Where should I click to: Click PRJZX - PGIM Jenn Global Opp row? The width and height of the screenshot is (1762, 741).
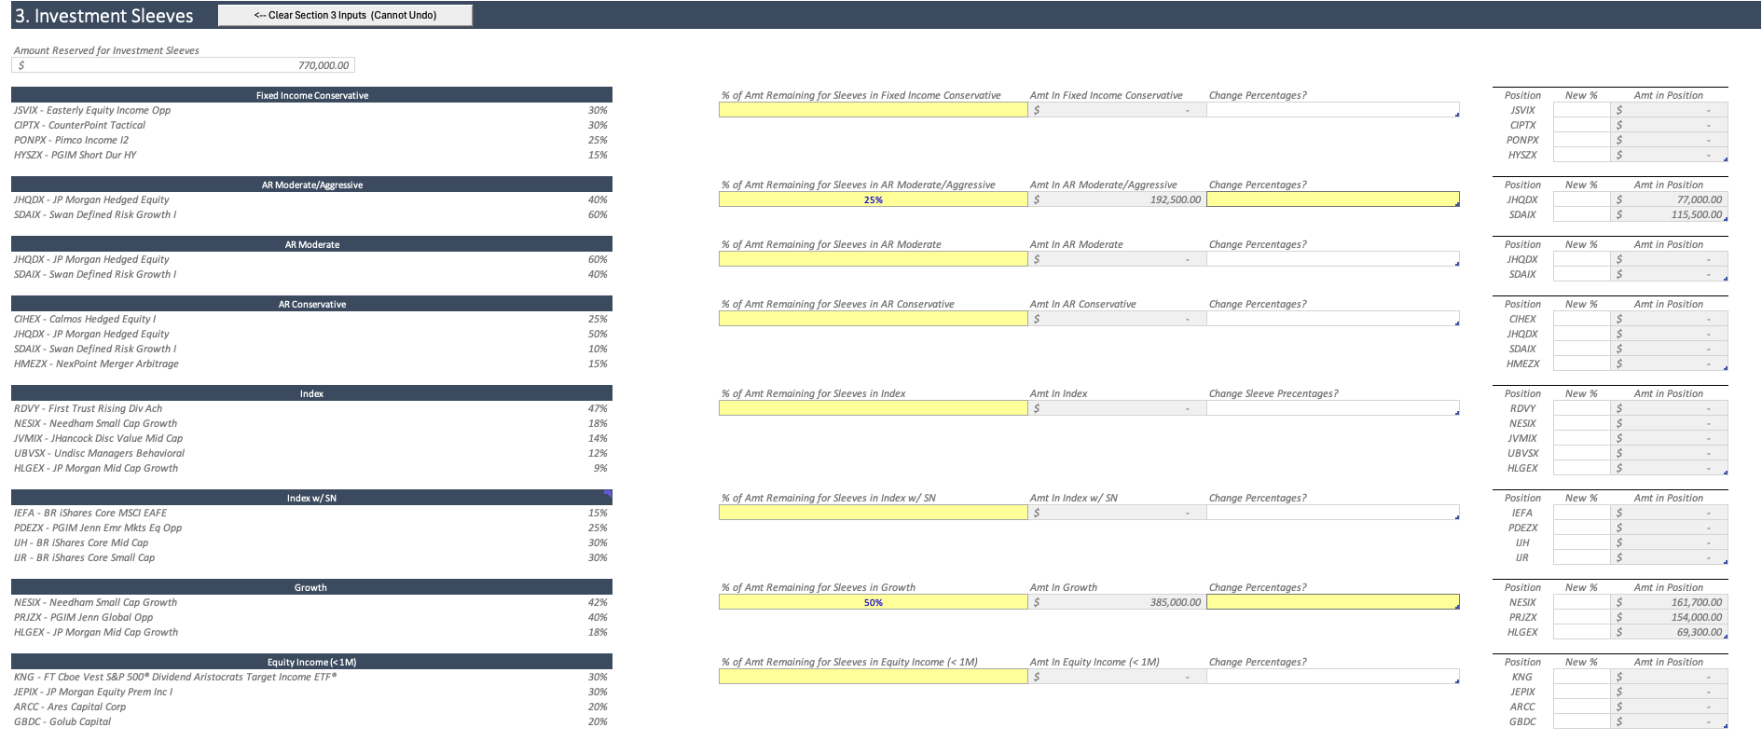311,617
